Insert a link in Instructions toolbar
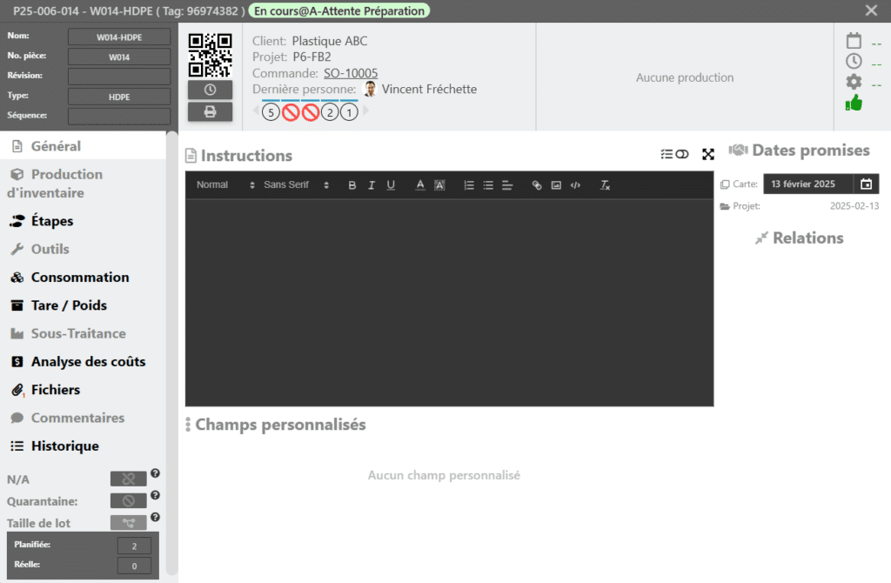 537,185
